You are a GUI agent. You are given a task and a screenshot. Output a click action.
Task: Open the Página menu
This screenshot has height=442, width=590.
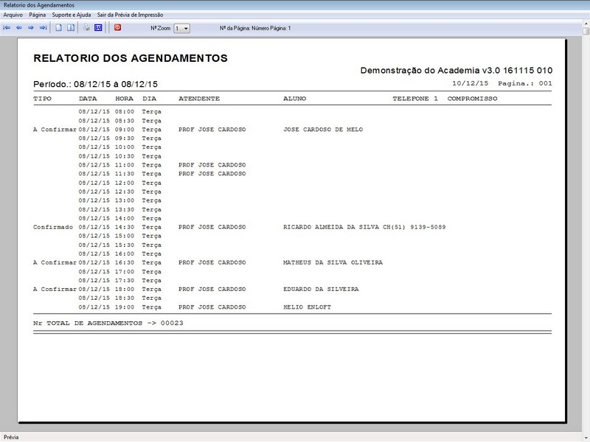point(38,15)
